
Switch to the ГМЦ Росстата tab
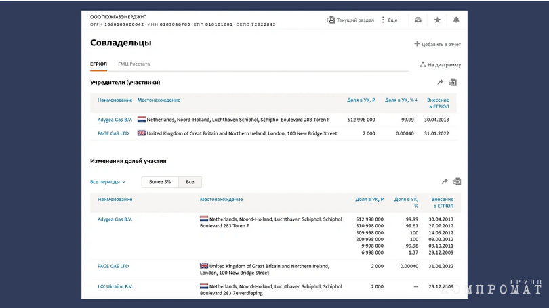pos(134,64)
